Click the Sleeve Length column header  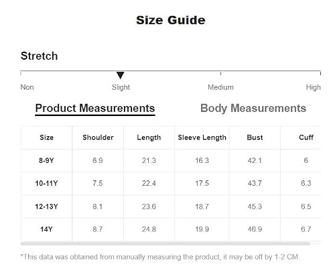(x=202, y=137)
